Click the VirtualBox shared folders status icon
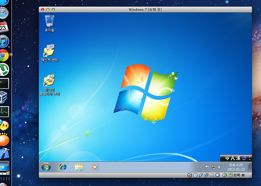The width and height of the screenshot is (261, 186). coord(212,175)
